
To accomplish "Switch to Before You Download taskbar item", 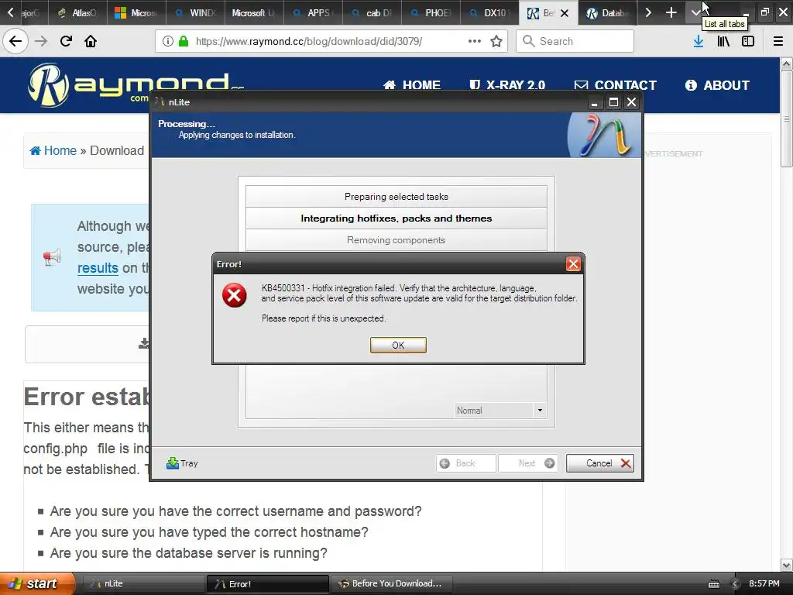I will [x=391, y=583].
